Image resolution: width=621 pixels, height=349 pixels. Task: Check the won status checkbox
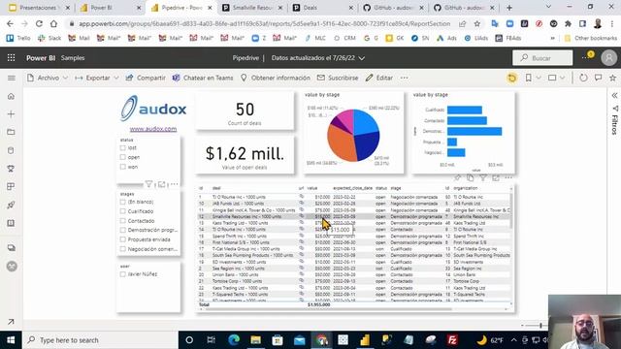click(123, 167)
